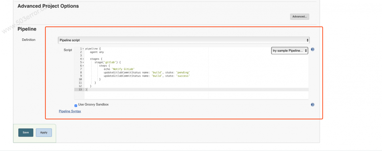Click line number 3 in the gutter
Viewport: 382px width, 151px height.
[x=81, y=55]
